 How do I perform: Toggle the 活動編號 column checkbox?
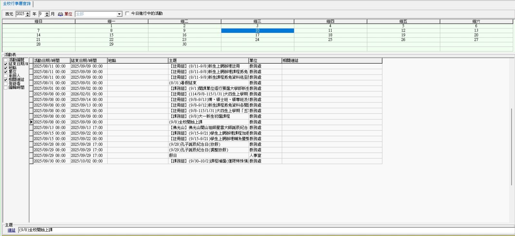point(5,60)
